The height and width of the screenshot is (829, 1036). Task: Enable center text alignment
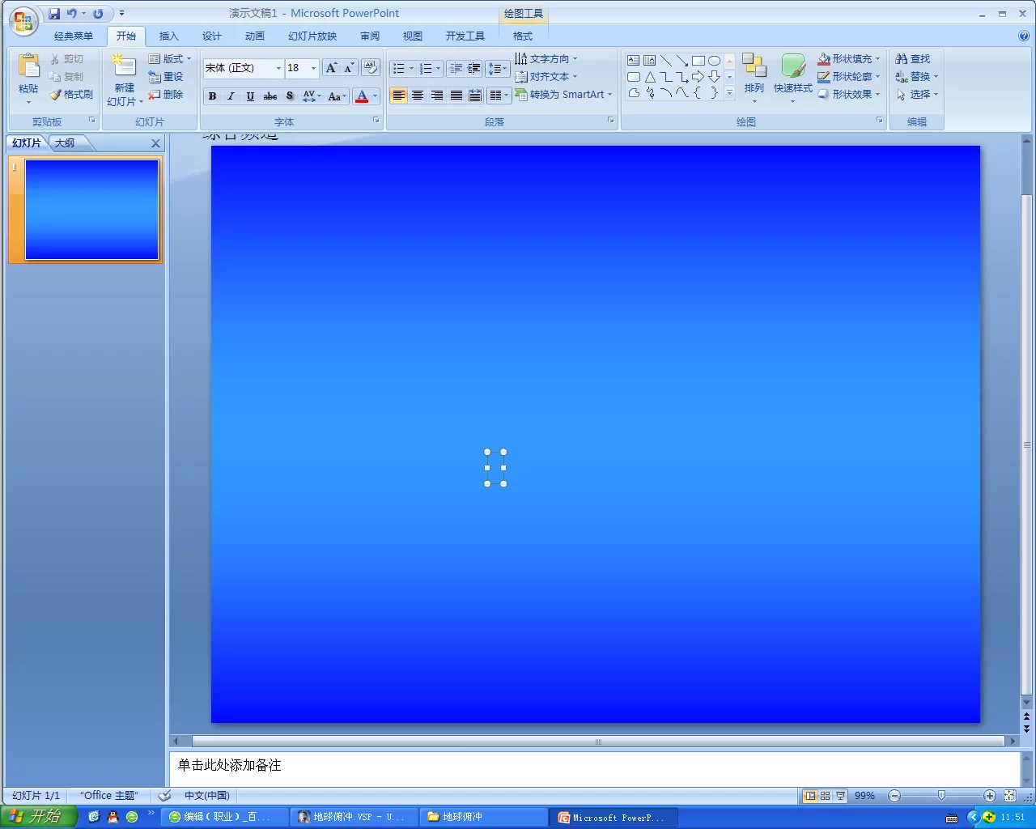pyautogui.click(x=418, y=96)
